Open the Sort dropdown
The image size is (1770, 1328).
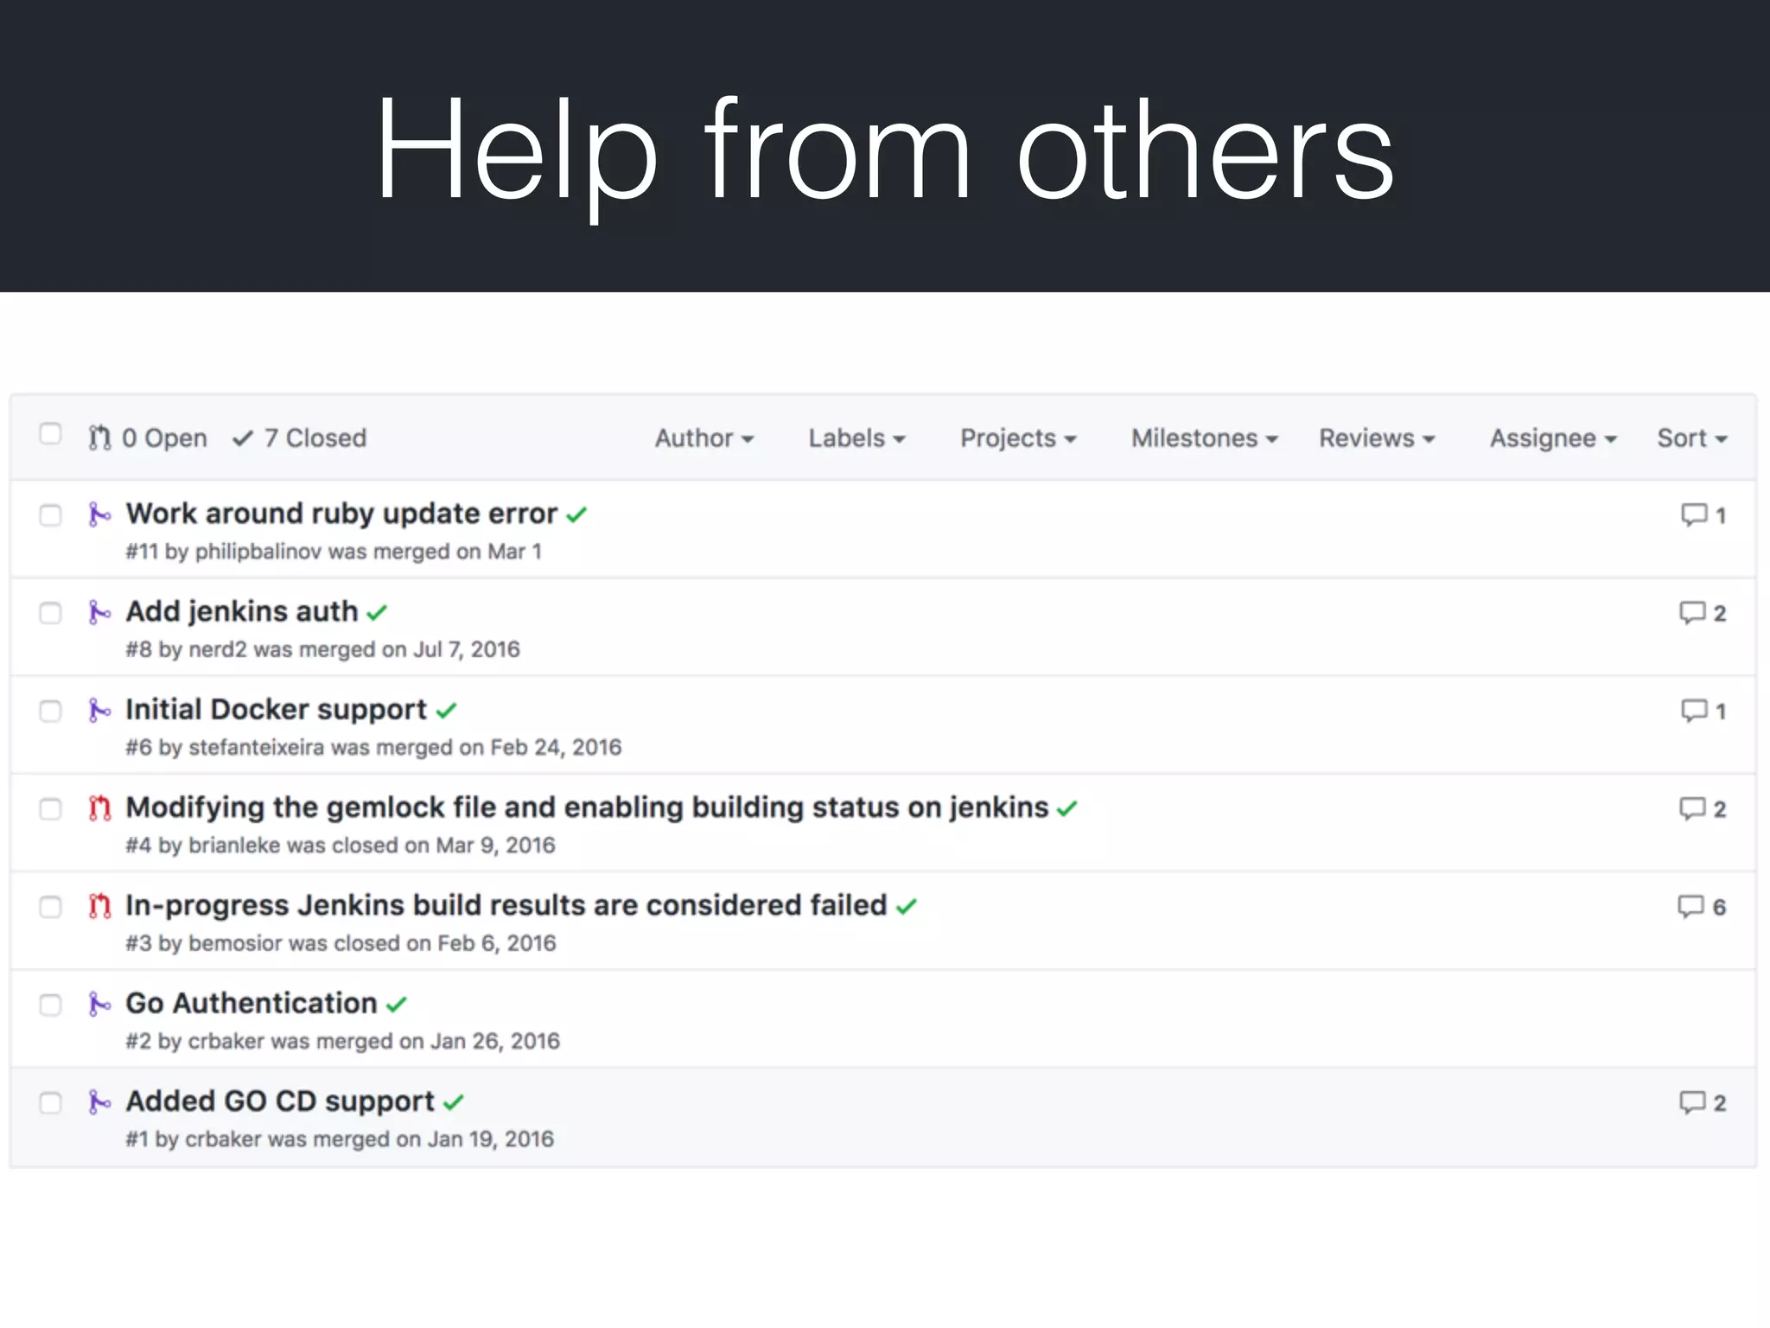(1692, 438)
